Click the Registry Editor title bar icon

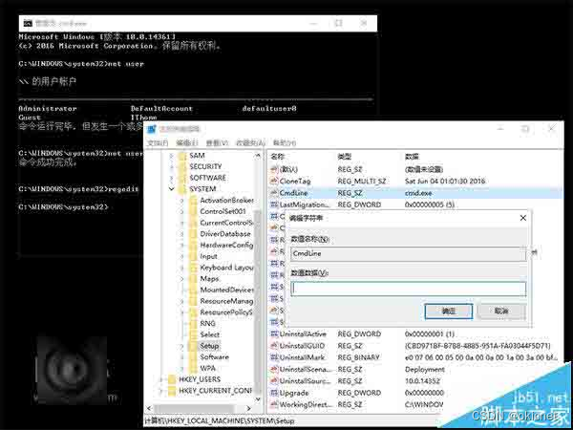point(152,129)
